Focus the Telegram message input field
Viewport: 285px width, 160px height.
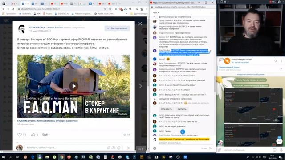(x=247, y=150)
